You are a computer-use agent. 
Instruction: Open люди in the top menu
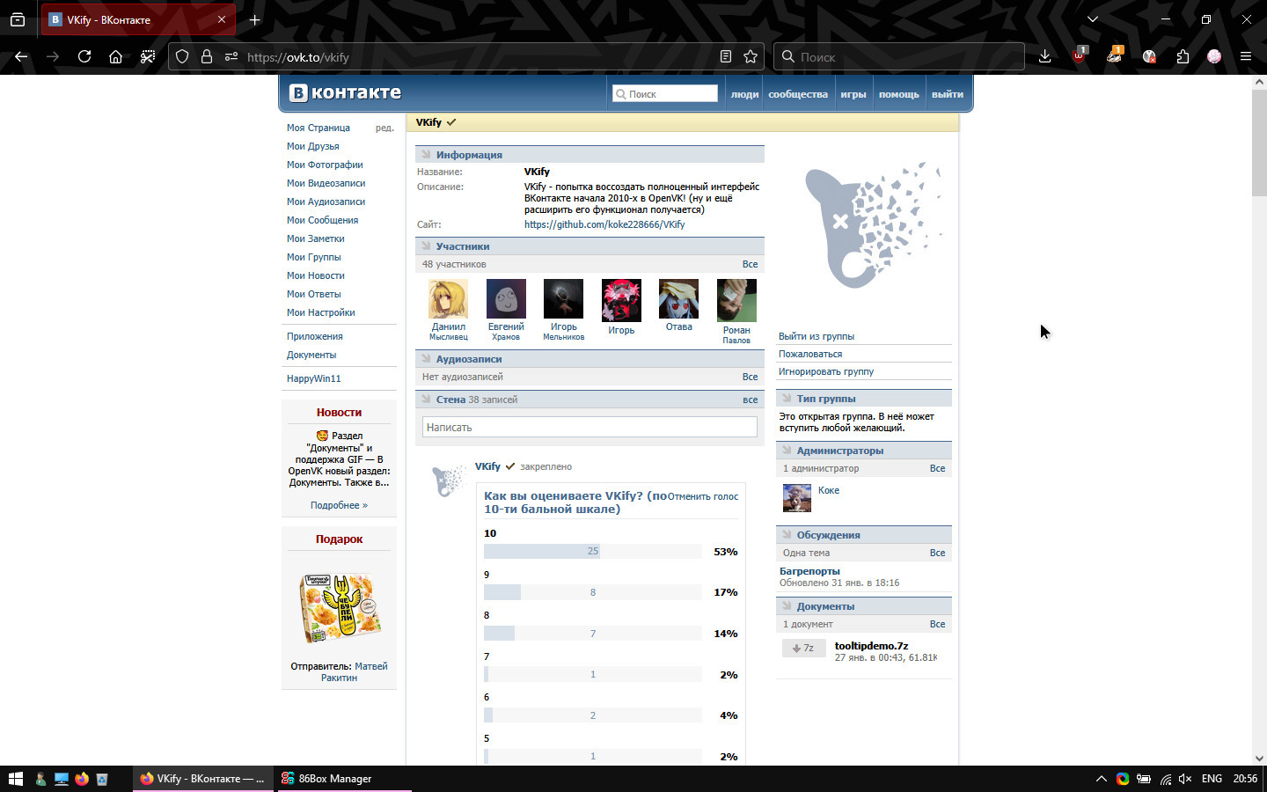744,94
